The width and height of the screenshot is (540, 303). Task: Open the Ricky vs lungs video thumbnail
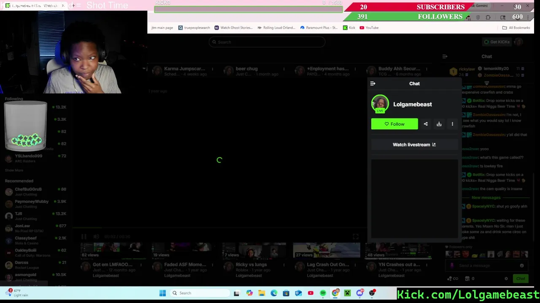pyautogui.click(x=254, y=250)
